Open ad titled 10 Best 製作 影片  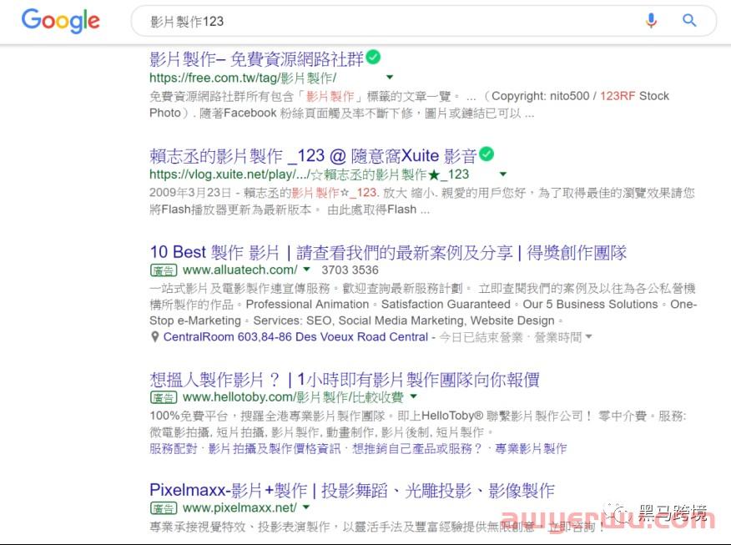pyautogui.click(x=388, y=253)
